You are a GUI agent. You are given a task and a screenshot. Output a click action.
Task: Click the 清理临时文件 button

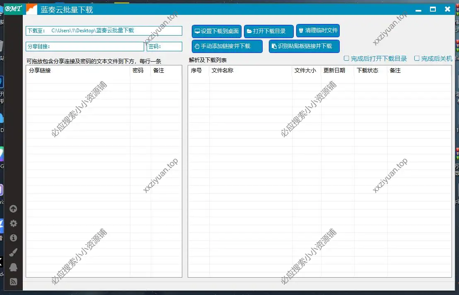(x=318, y=31)
